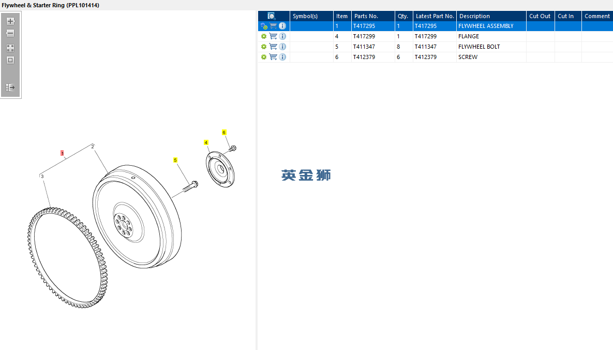Select the SCREW description cell

pyautogui.click(x=491, y=57)
